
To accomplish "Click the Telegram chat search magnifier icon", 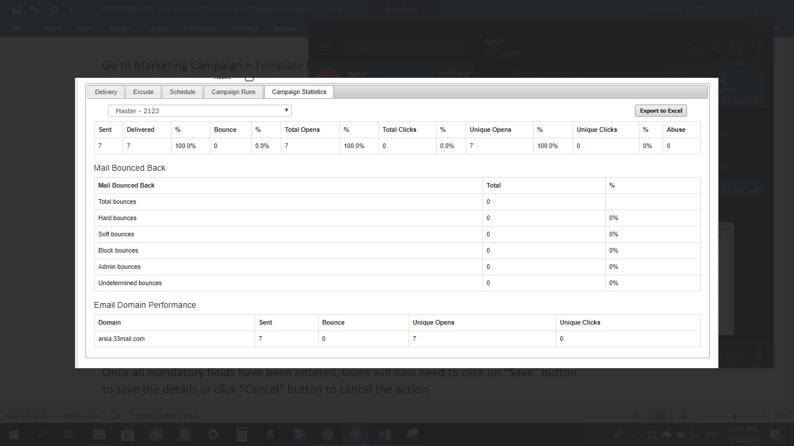I will (x=716, y=47).
